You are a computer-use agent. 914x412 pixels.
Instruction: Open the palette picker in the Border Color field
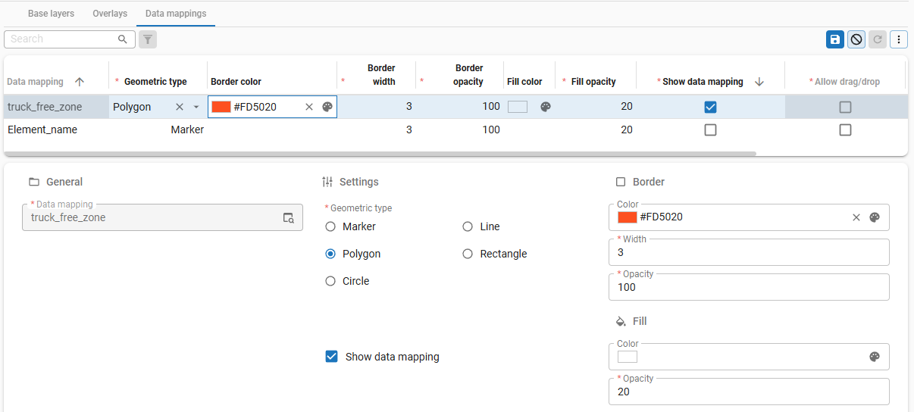coord(875,217)
